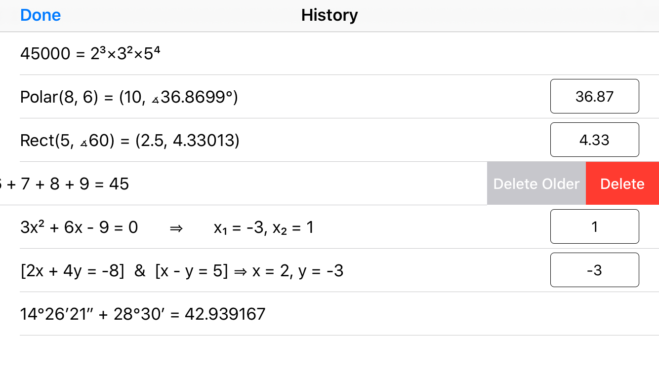This screenshot has height=370, width=659.
Task: Select the Rect(5, ∠60) history entry
Action: click(x=129, y=140)
